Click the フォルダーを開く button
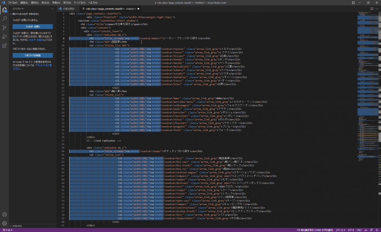This screenshot has height=232, width=381. coord(33,27)
